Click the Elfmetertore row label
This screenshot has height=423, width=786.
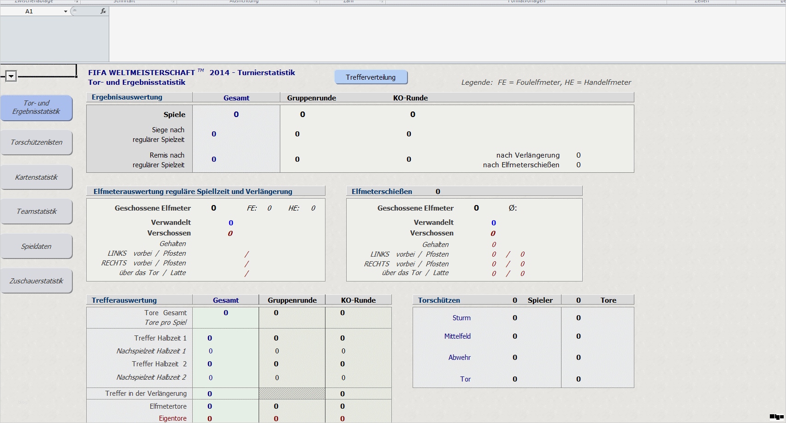(x=168, y=406)
